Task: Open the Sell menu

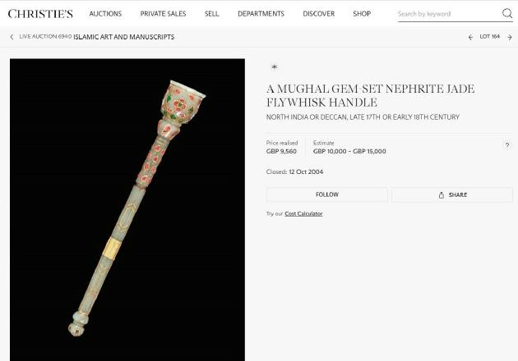Action: tap(212, 14)
